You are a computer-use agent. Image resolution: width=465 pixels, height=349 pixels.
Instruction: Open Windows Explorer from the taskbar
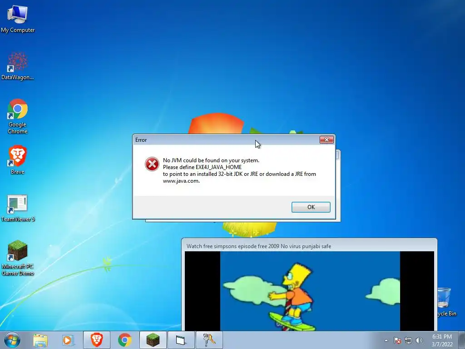40,340
